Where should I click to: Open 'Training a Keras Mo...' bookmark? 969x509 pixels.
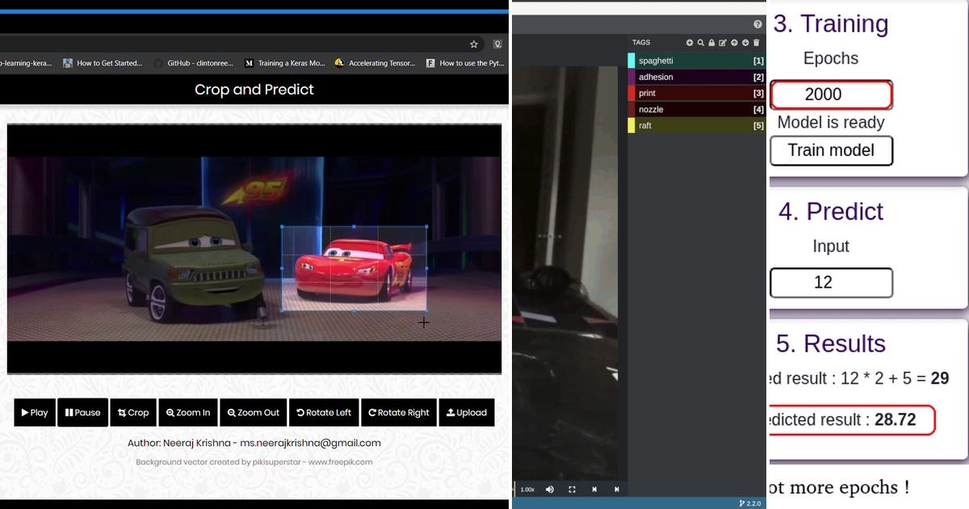pyautogui.click(x=284, y=63)
